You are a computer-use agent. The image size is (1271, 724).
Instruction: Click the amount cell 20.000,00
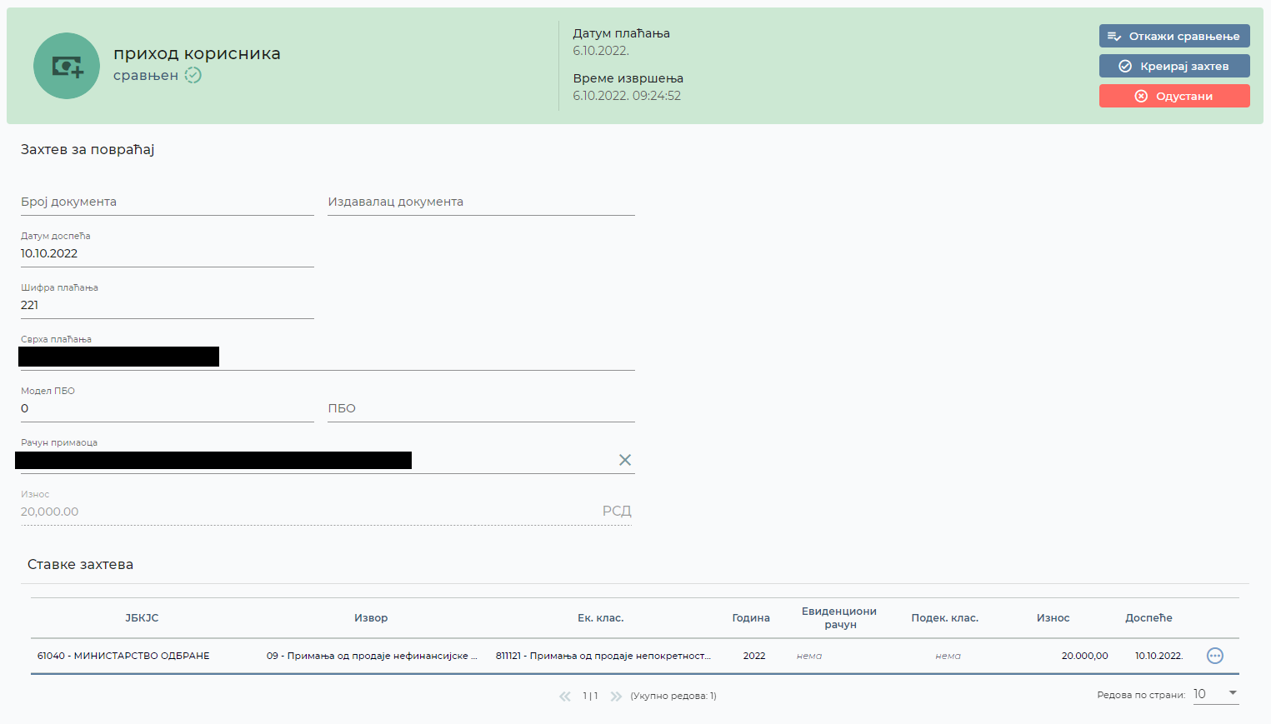pos(1084,656)
